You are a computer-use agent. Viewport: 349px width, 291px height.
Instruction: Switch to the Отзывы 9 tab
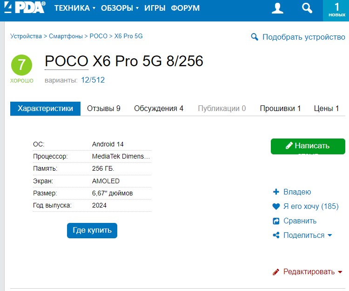[104, 108]
